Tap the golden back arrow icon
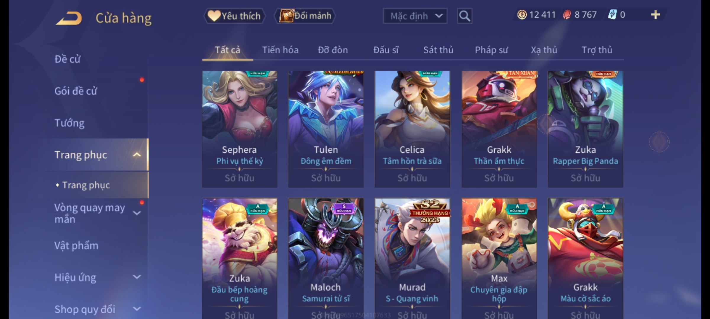The image size is (710, 319). tap(69, 18)
